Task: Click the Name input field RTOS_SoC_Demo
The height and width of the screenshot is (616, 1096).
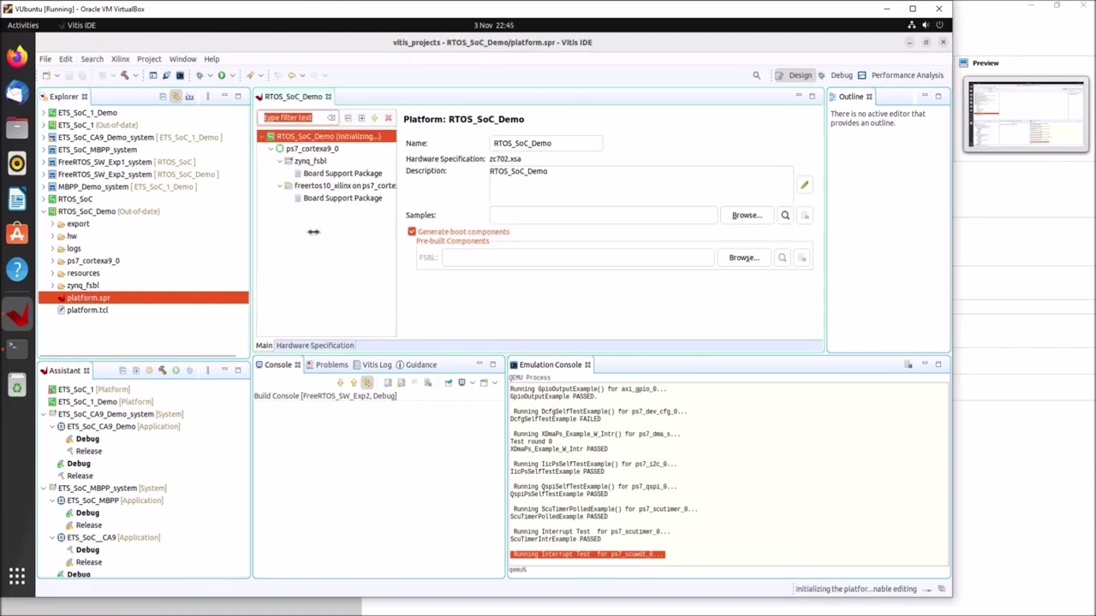Action: tap(546, 144)
